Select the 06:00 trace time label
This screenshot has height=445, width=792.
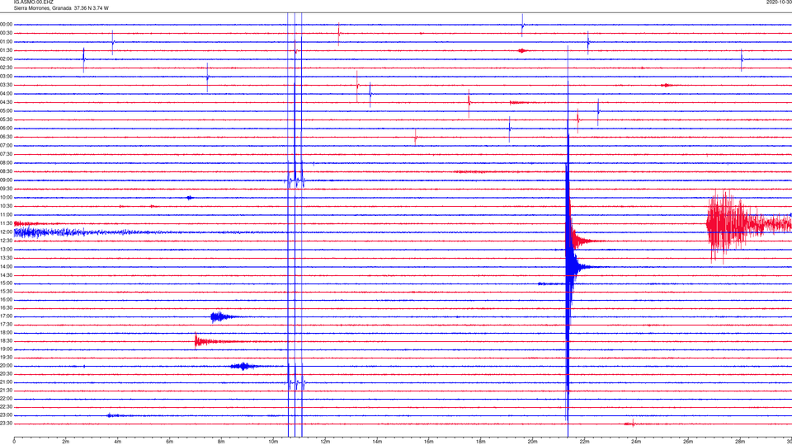[x=7, y=129]
